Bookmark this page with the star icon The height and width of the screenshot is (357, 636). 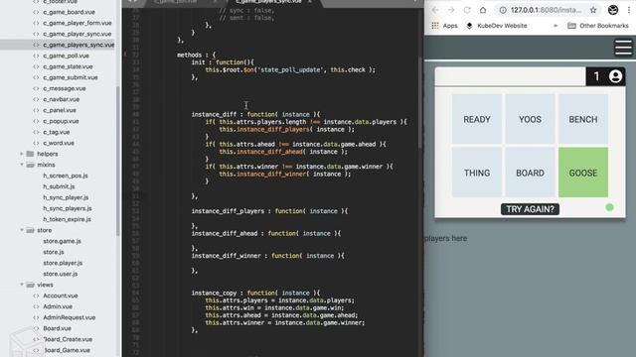593,10
